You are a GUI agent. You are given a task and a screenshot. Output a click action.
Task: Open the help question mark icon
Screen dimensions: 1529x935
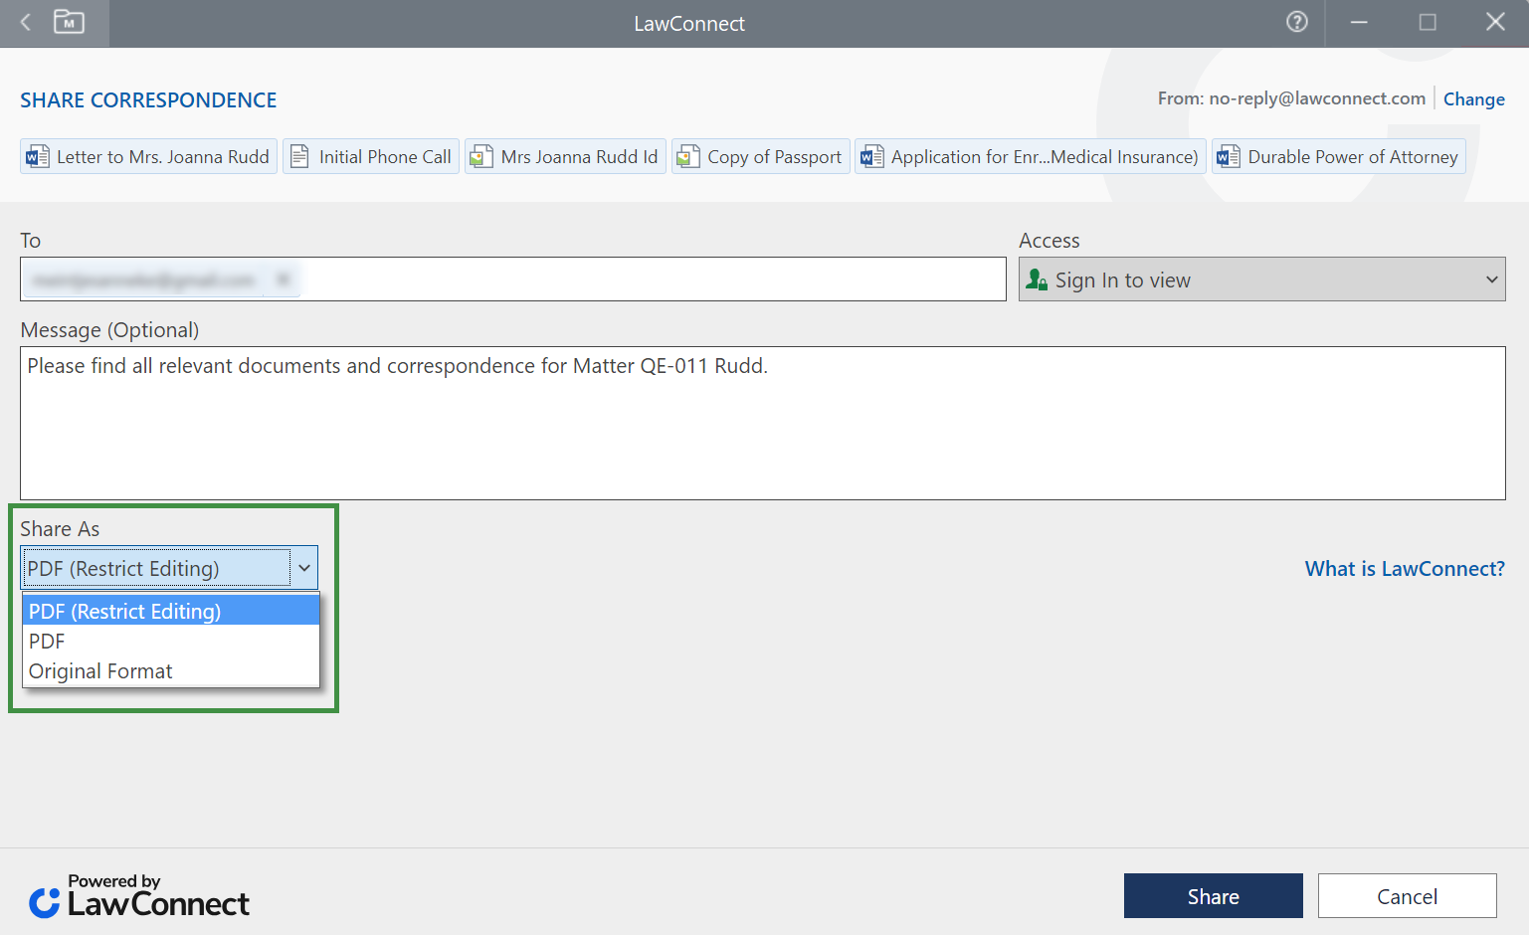(1296, 22)
